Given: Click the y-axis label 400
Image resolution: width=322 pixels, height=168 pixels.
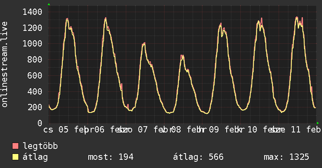Looking at the screenshot, I should tap(35, 91).
